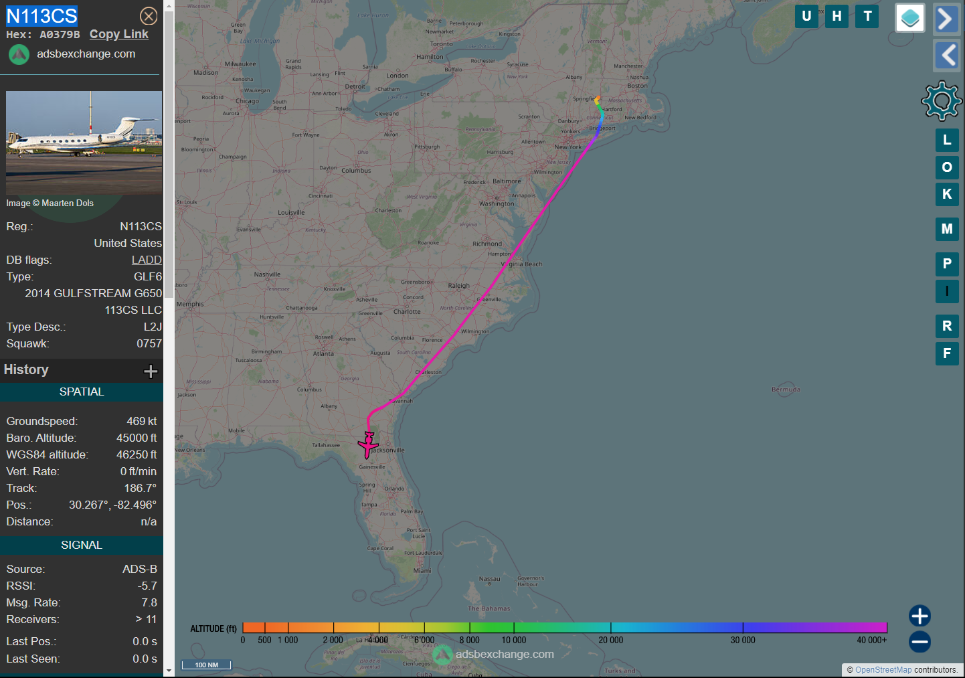
Task: Toggle the T map button
Action: click(868, 16)
